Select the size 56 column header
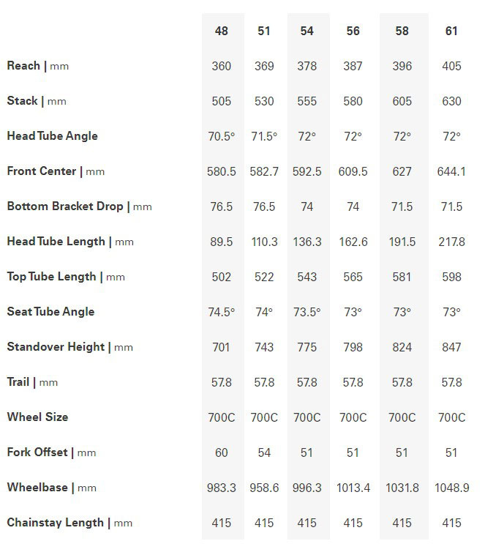Screen dimensions: 485x544 click(353, 31)
